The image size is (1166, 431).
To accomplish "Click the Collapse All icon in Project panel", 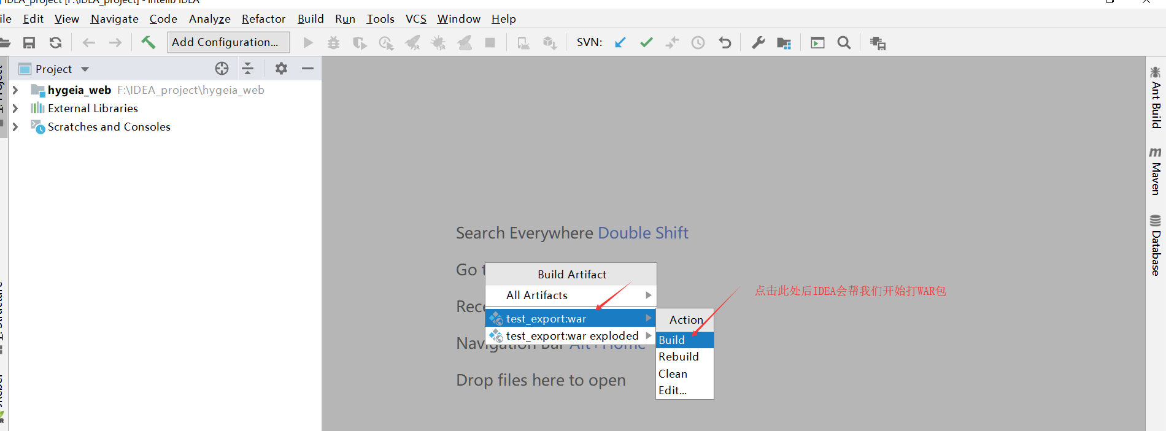I will [248, 69].
